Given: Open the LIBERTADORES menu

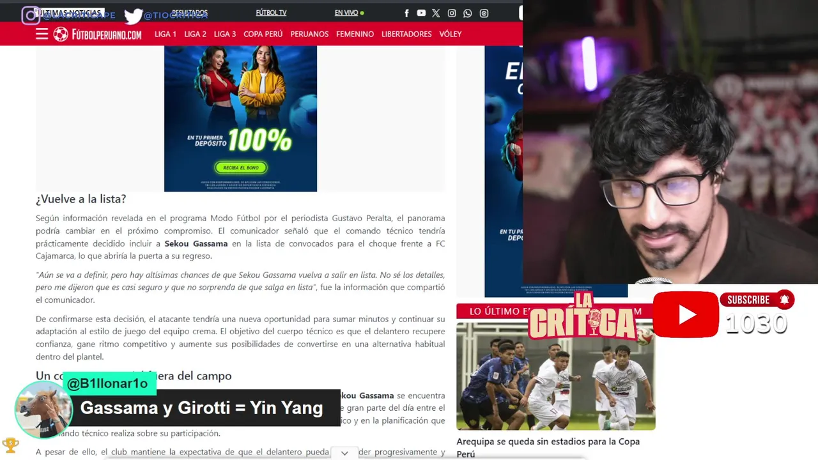Looking at the screenshot, I should click(x=406, y=34).
